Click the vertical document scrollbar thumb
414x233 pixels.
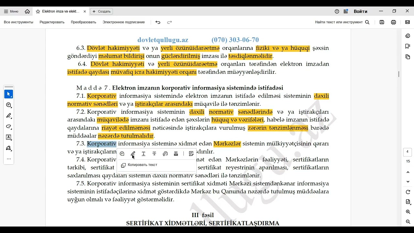click(x=398, y=74)
